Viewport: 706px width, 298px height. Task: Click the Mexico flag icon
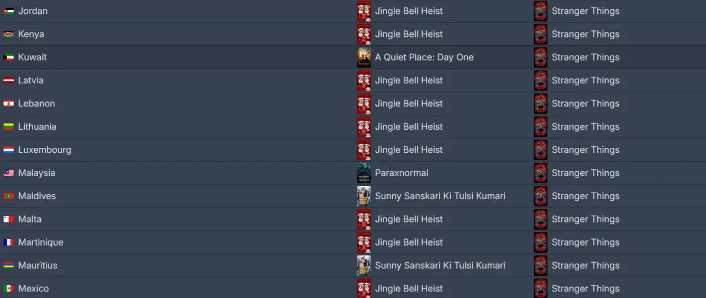[x=8, y=289]
